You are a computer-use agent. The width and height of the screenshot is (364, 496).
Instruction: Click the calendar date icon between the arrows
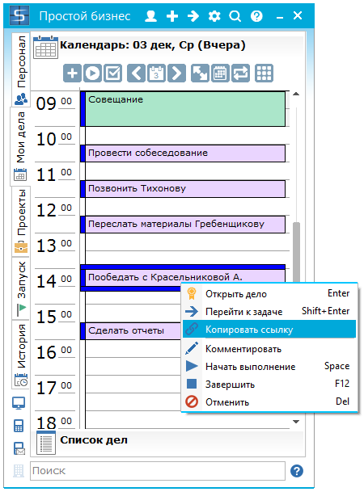[x=156, y=73]
